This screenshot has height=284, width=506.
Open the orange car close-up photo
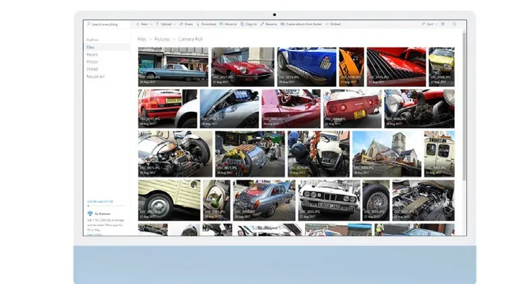[x=352, y=67]
